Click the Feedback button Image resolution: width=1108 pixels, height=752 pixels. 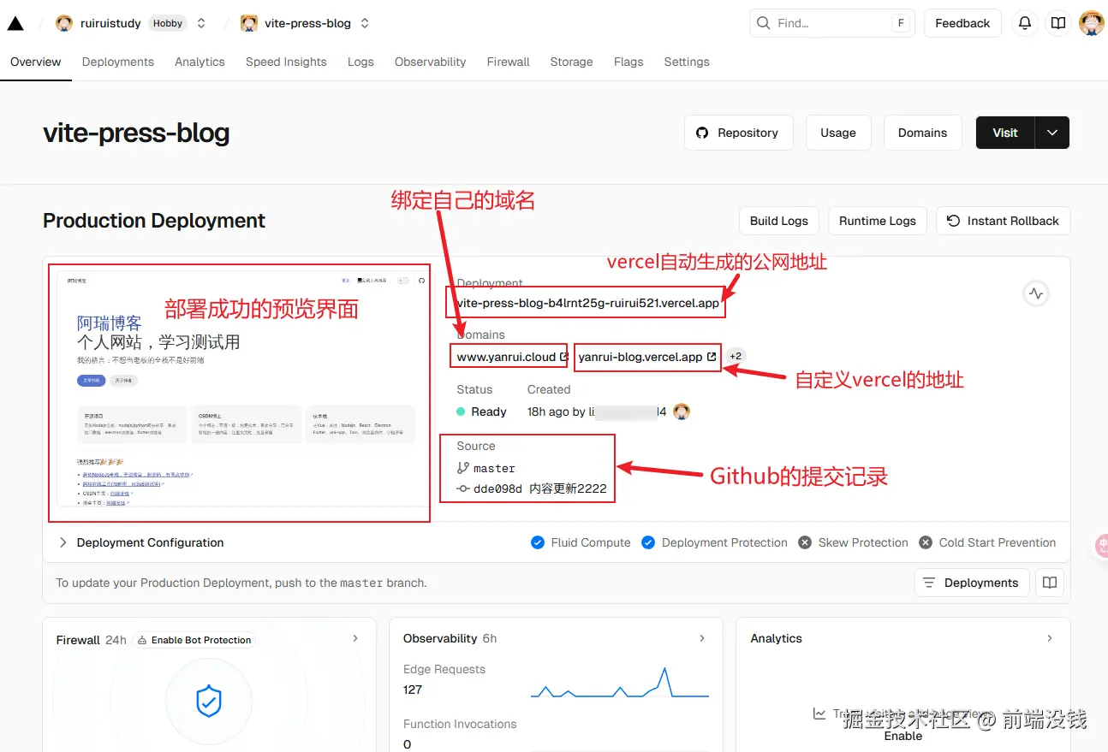(962, 23)
